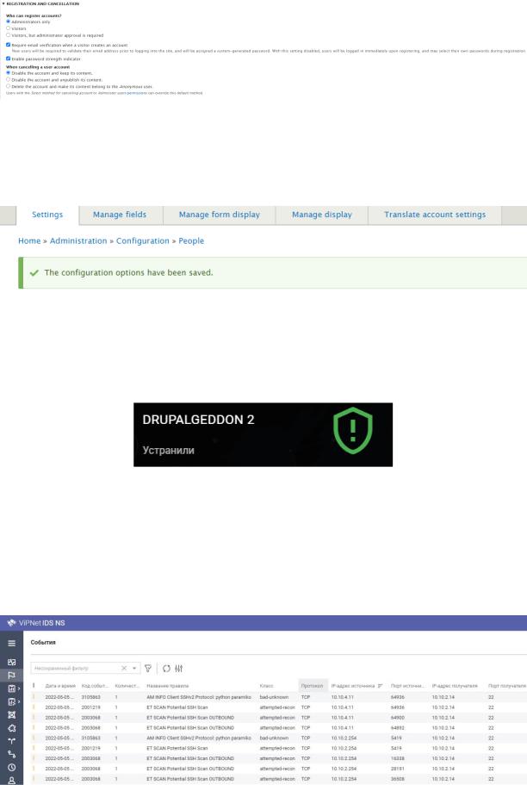
Task: Click the 'IP-адрес источника' column header
Action: [x=353, y=686]
